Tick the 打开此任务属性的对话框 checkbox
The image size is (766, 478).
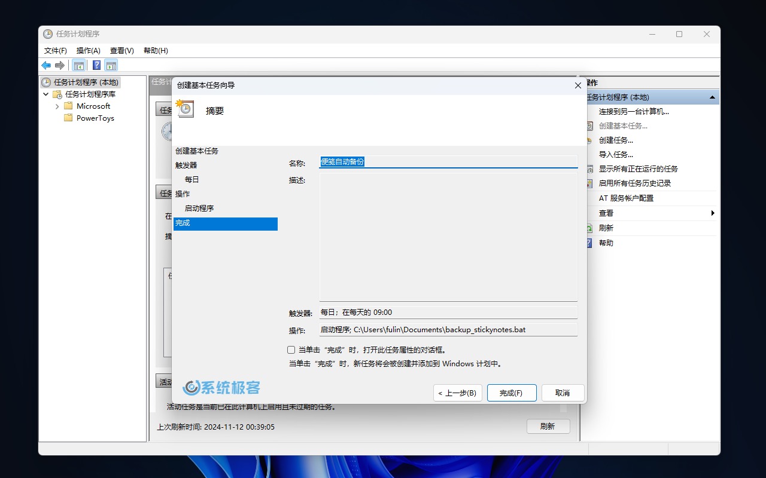coord(291,350)
